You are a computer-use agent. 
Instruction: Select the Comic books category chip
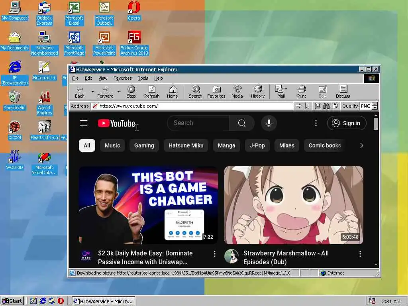point(324,145)
